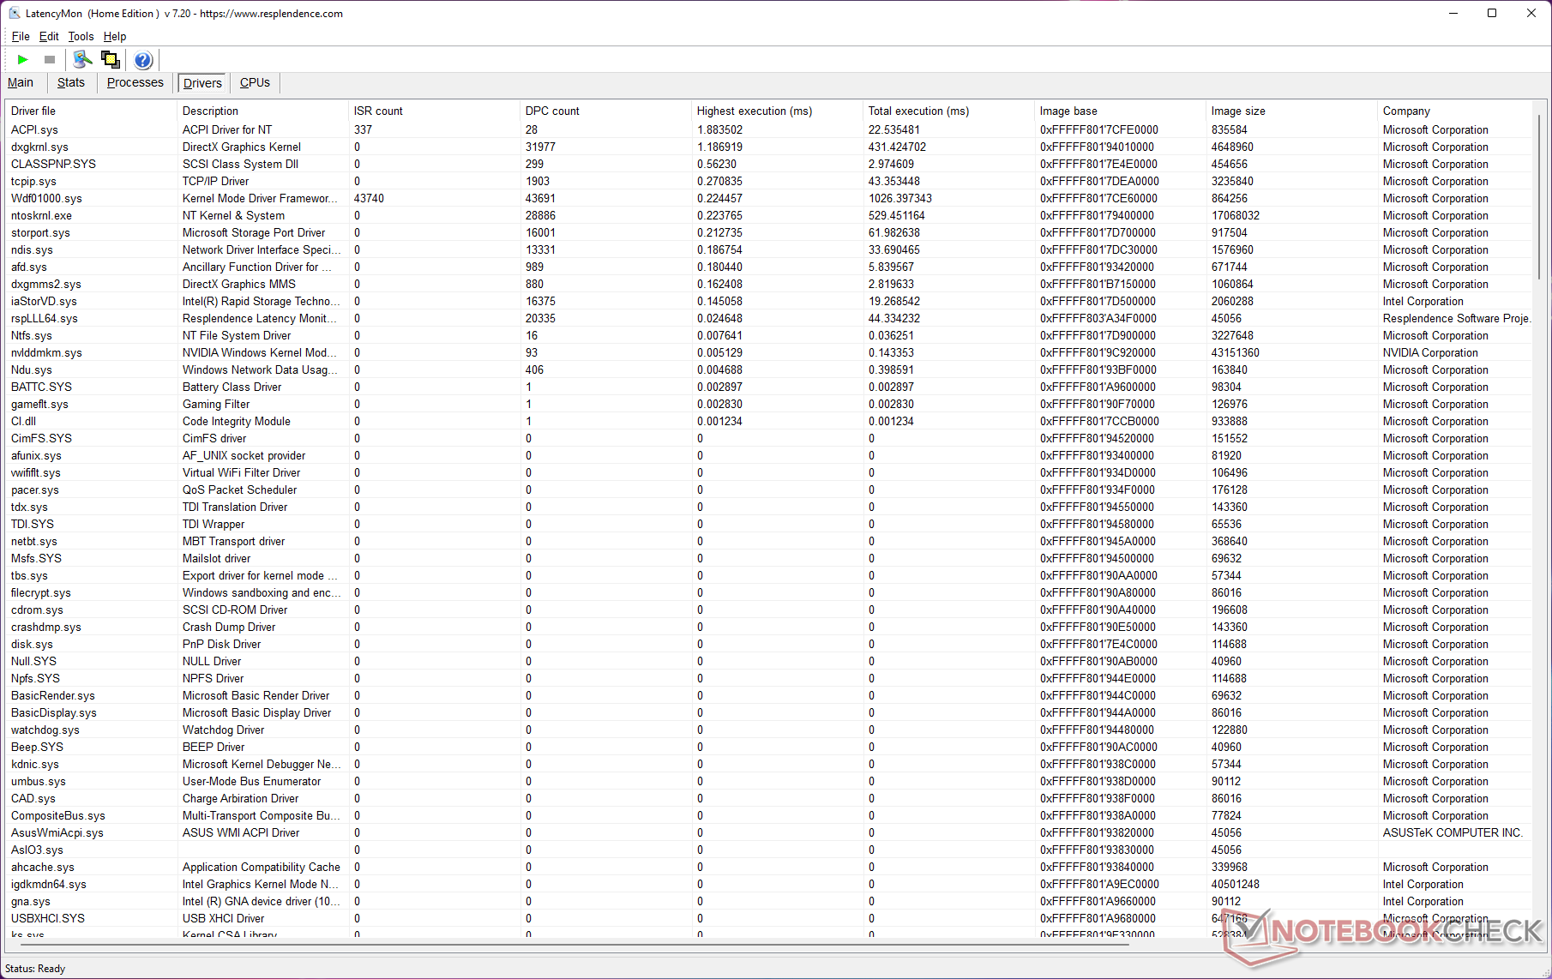Open the Tools menu

pyautogui.click(x=81, y=36)
